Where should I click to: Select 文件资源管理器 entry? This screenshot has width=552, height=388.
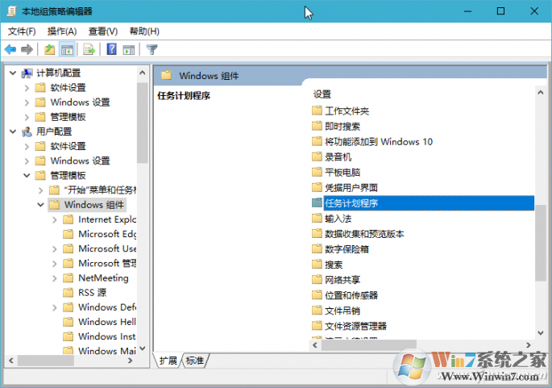point(355,326)
